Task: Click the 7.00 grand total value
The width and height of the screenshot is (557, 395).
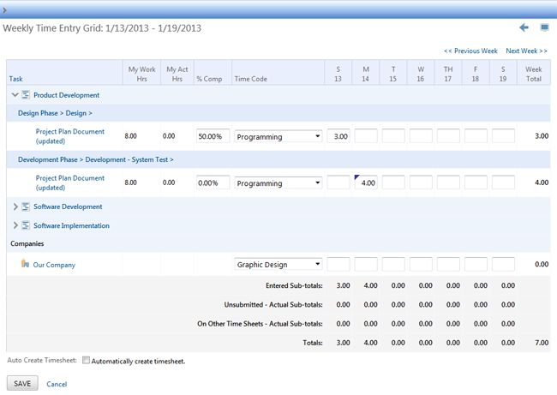Action: pos(542,343)
